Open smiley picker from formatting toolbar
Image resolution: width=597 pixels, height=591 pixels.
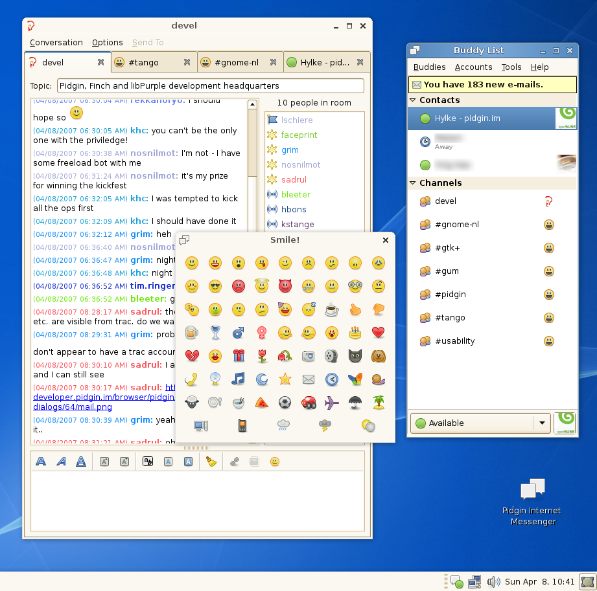[275, 462]
